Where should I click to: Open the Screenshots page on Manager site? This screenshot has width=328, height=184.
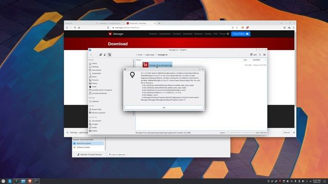point(165,34)
